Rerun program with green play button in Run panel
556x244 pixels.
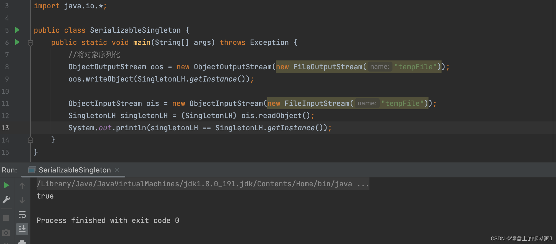click(x=6, y=185)
